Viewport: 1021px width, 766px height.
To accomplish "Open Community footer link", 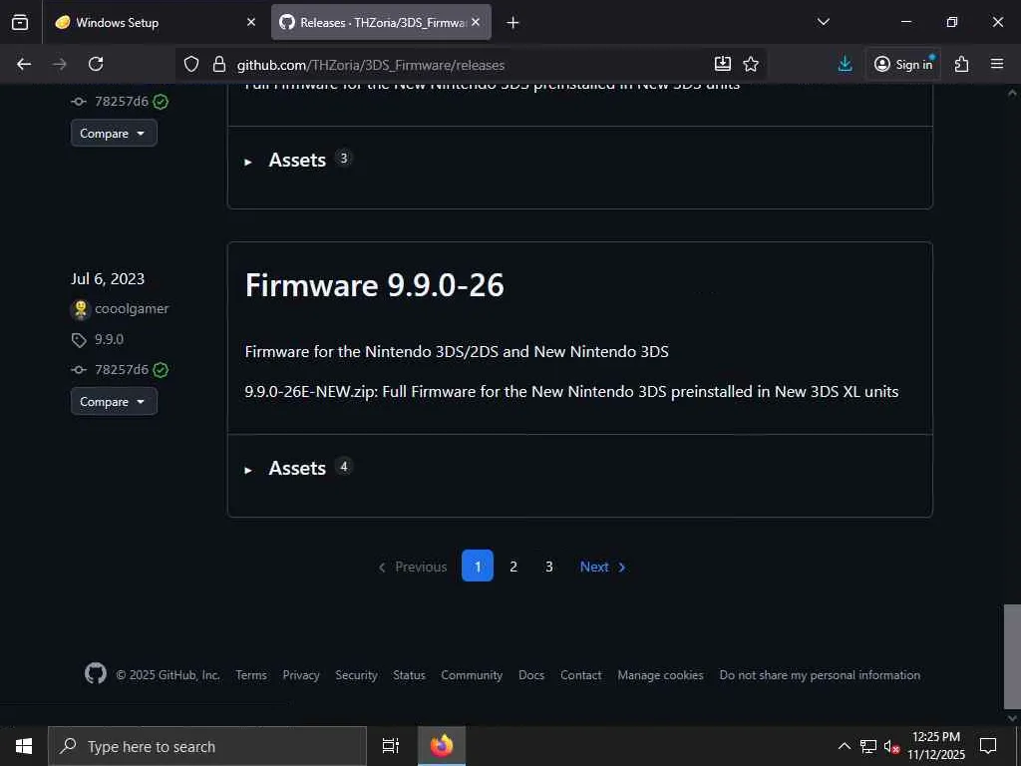I will 472,675.
